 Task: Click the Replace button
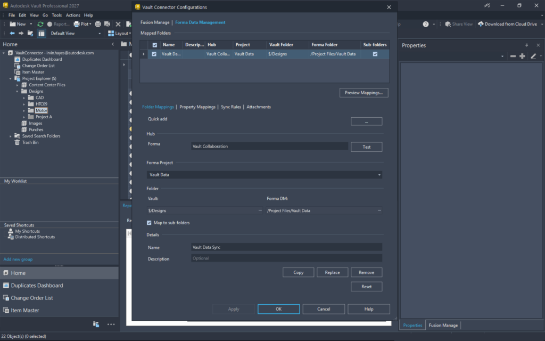tap(332, 272)
